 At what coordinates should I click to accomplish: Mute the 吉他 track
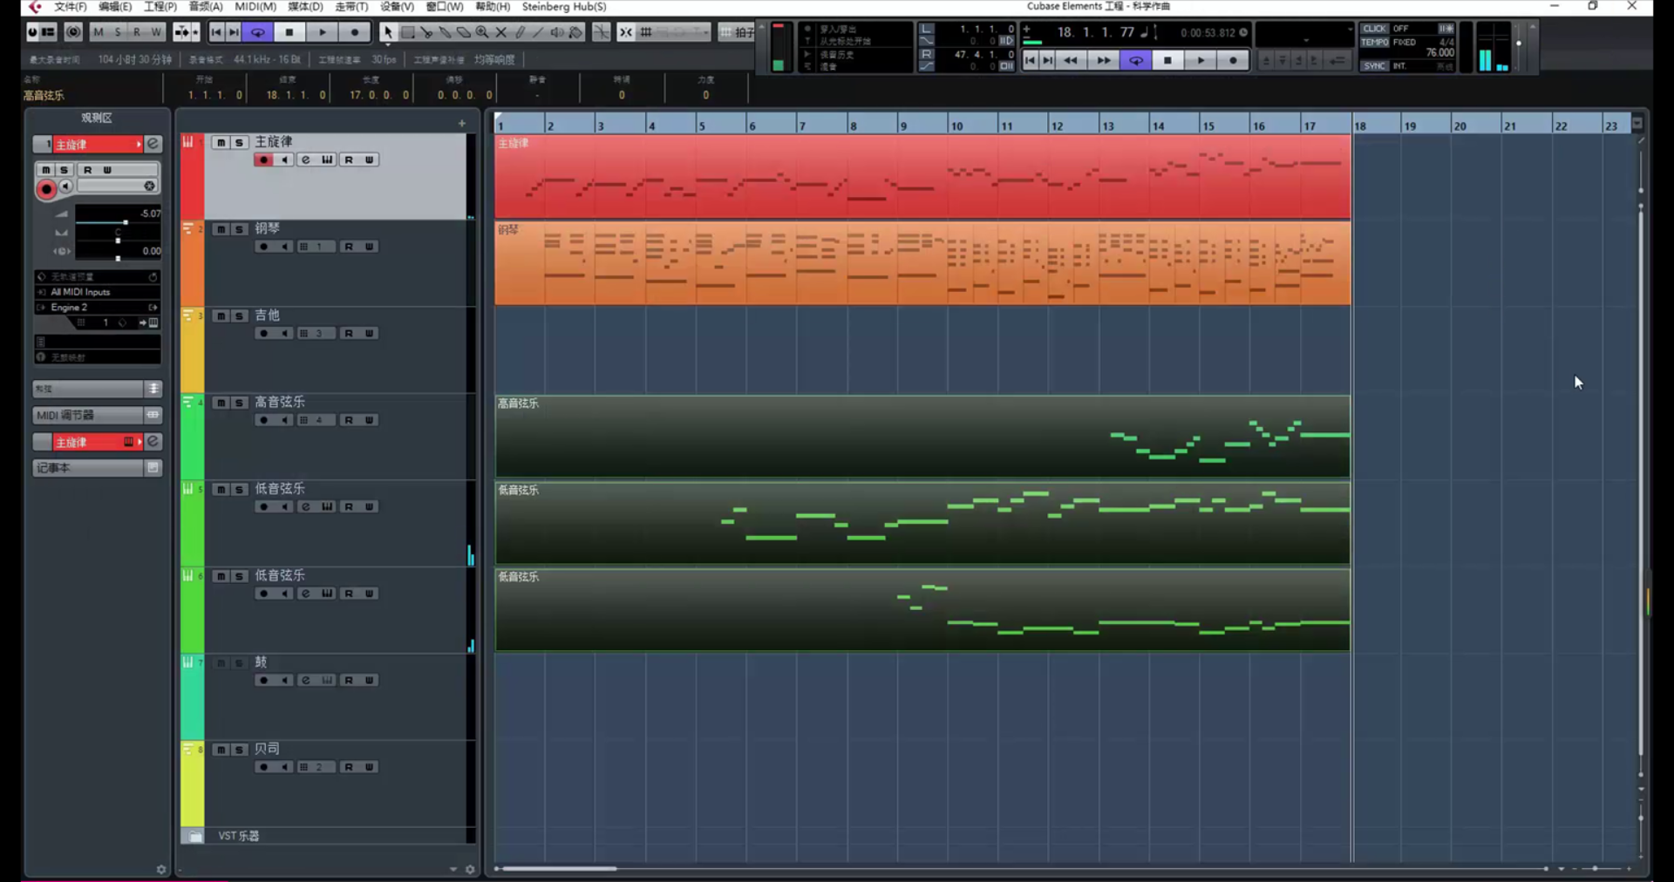pyautogui.click(x=221, y=315)
